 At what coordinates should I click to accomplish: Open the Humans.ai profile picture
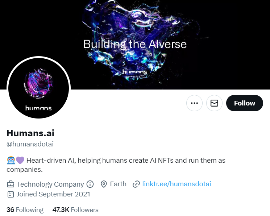(38, 88)
